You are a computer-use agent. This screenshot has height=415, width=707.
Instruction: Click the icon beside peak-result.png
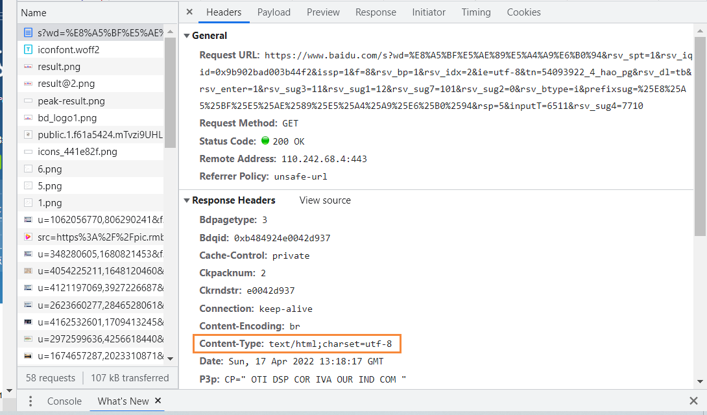click(x=28, y=101)
